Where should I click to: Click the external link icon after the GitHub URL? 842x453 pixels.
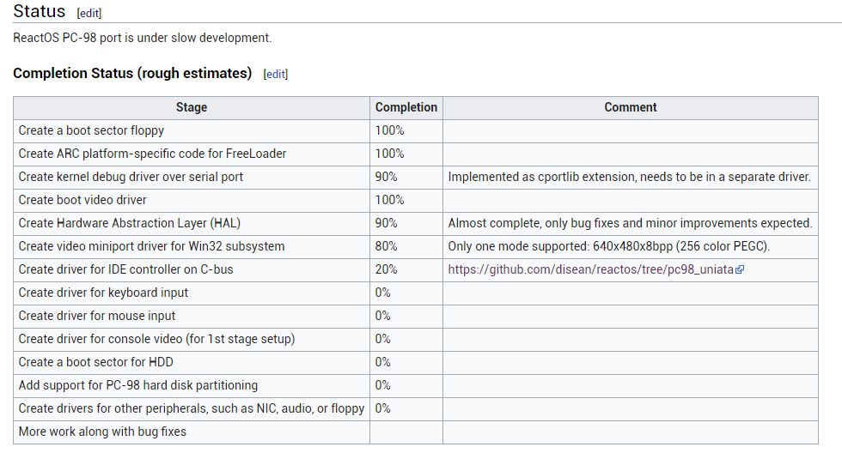[x=740, y=269]
